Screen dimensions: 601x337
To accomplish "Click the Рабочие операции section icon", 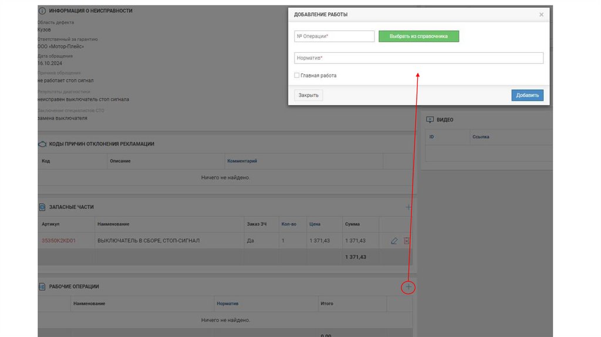I will 42,287.
